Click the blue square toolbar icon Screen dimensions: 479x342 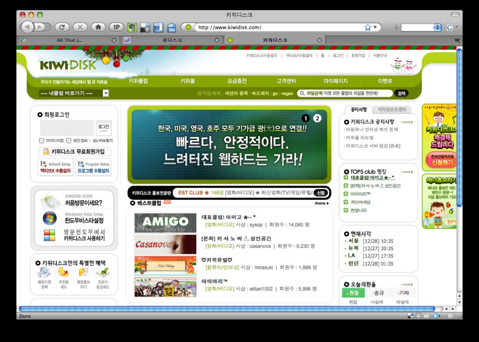click(x=158, y=28)
